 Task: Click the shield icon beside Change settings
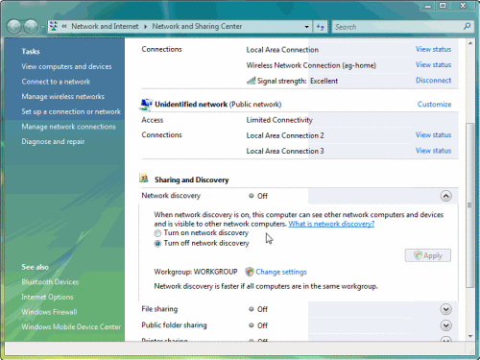pyautogui.click(x=250, y=272)
